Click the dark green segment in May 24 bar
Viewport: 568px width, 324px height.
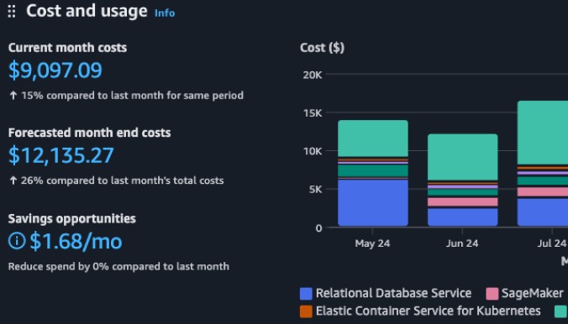[373, 171]
